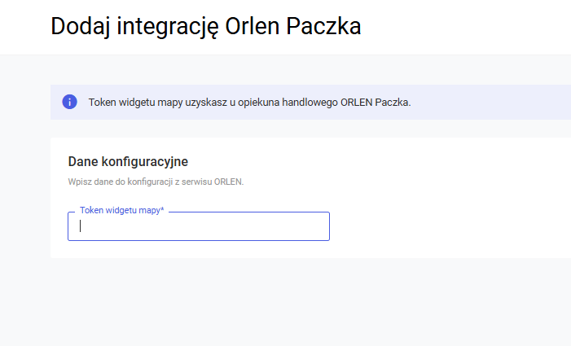Focus the Token widgetu mapy input field
Image resolution: width=571 pixels, height=346 pixels.
point(198,227)
